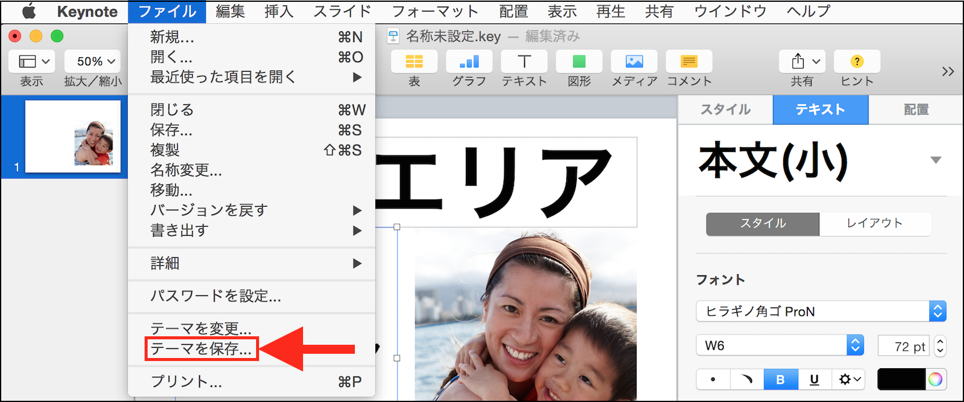Choose パスワードを設定... menu entry
This screenshot has width=964, height=402.
point(216,296)
